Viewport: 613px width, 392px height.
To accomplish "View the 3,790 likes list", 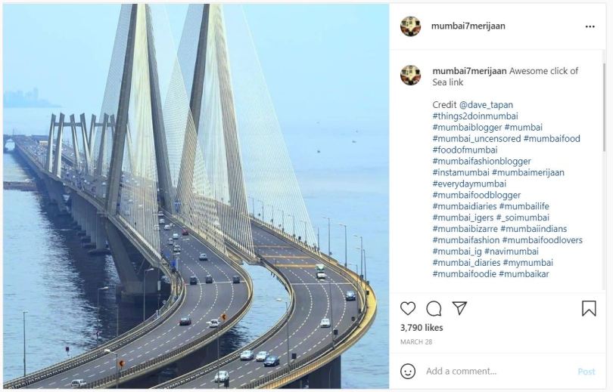I will point(422,328).
